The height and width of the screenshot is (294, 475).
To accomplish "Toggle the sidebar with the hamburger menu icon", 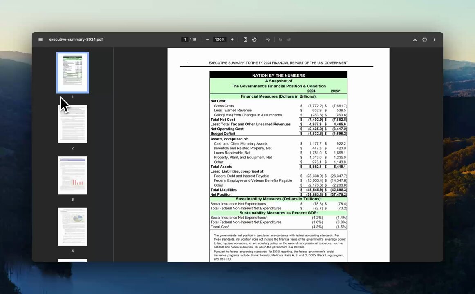I will [x=40, y=40].
